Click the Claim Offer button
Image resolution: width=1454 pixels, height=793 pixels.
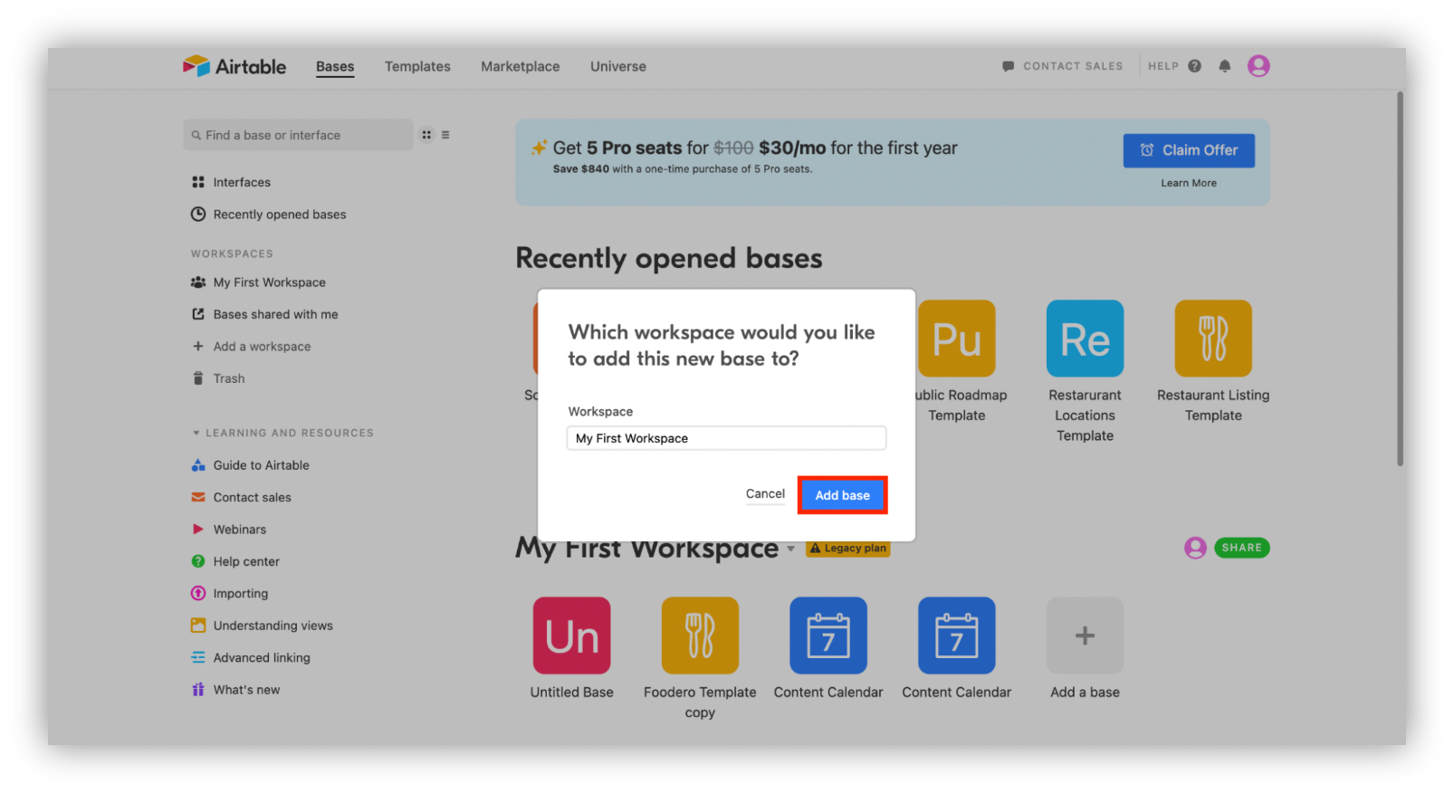1189,150
